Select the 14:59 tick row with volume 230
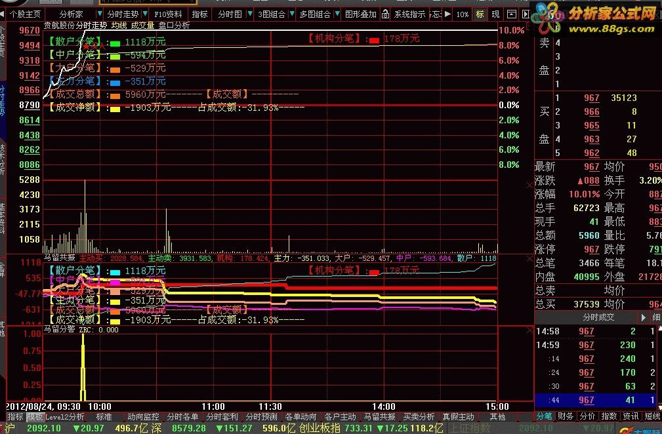Image resolution: width=662 pixels, height=434 pixels. pyautogui.click(x=596, y=345)
